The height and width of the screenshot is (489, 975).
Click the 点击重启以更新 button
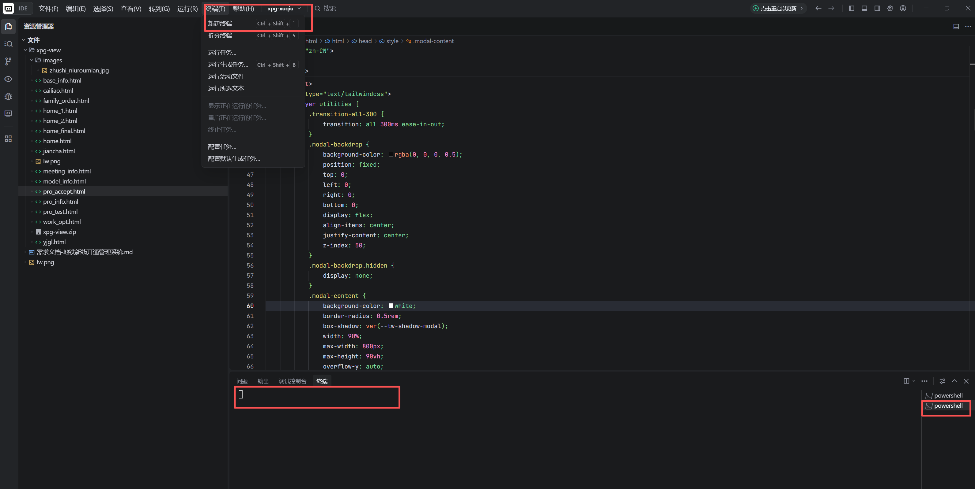[x=778, y=8]
